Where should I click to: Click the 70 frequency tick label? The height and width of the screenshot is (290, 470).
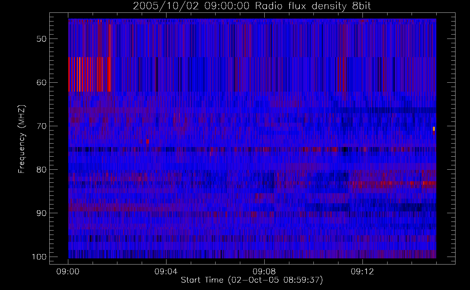42,126
